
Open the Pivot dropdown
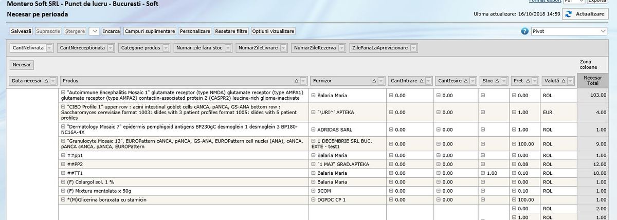coord(603,31)
